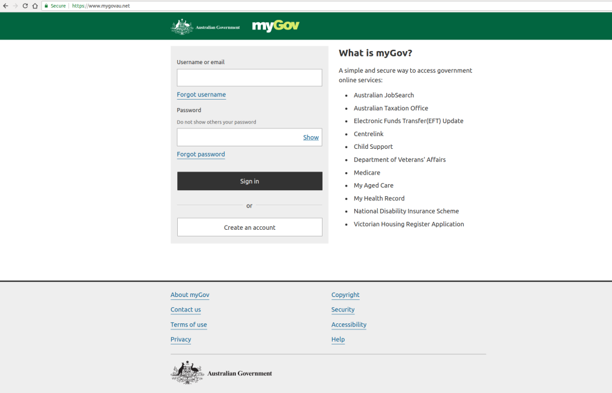Open the Terms of use link
The width and height of the screenshot is (612, 393).
[189, 325]
